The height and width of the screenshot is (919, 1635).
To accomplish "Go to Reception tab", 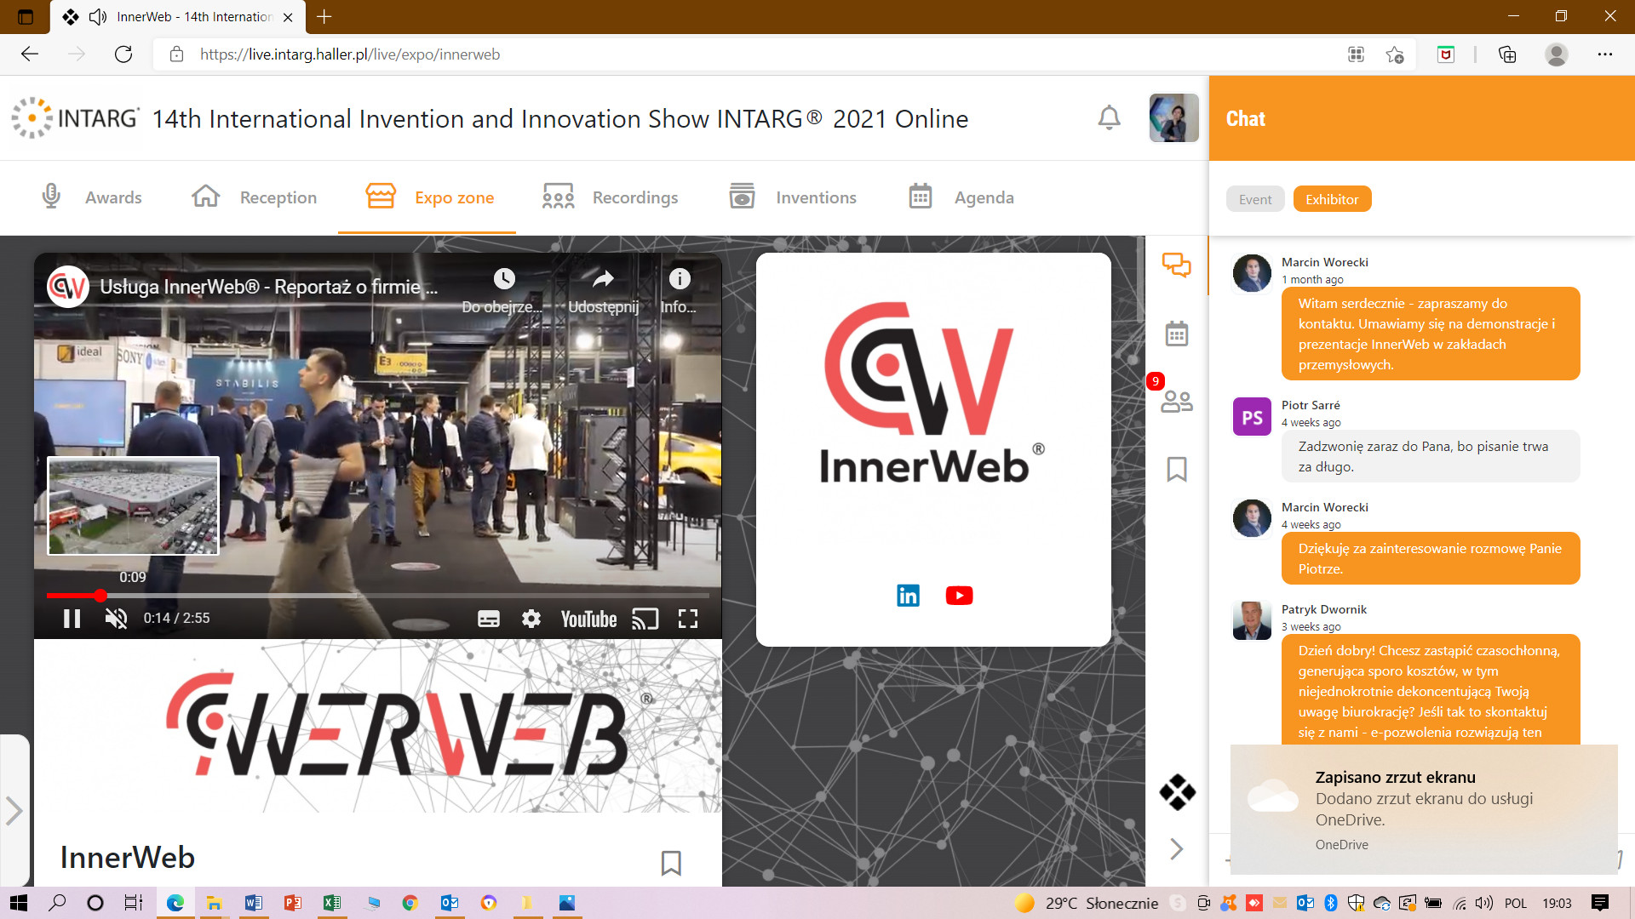I will click(x=254, y=197).
